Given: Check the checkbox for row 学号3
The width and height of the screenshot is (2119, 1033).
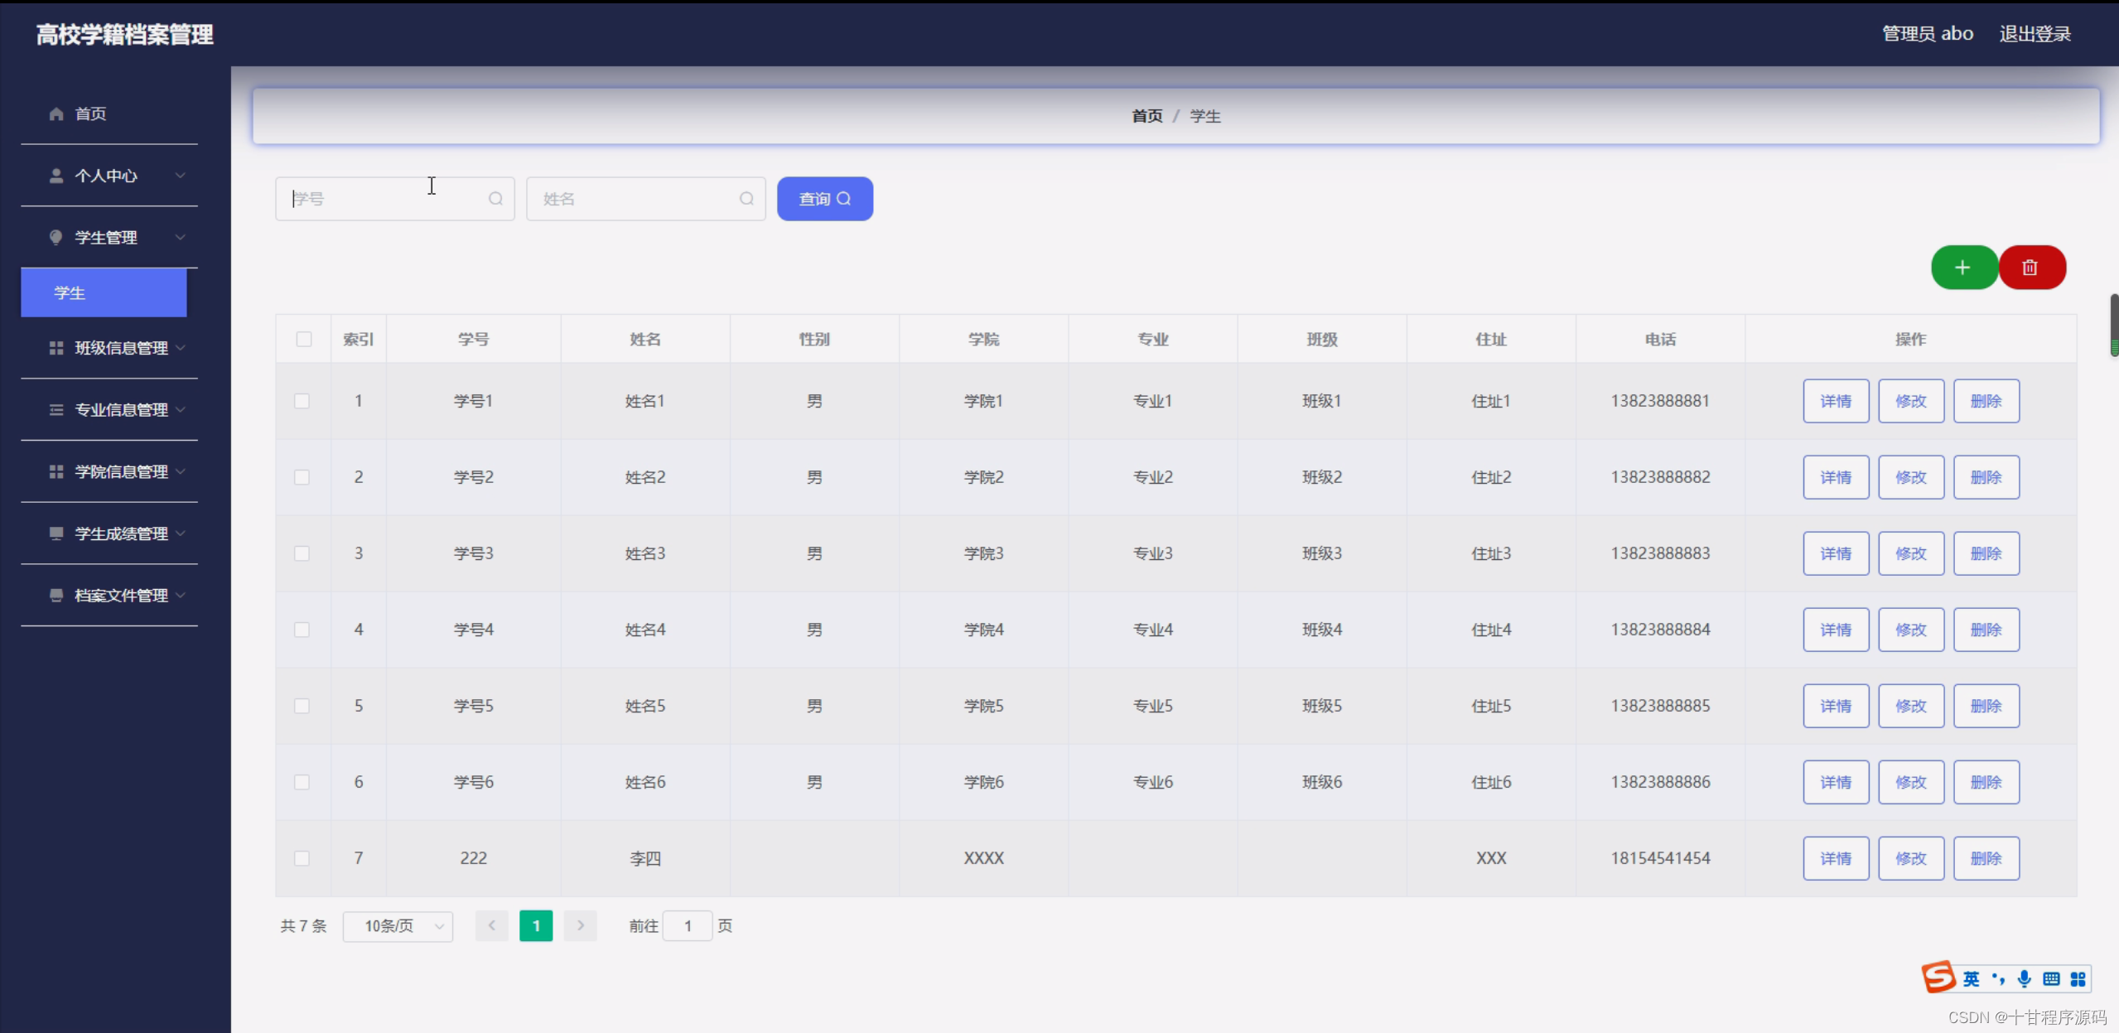Looking at the screenshot, I should [x=302, y=553].
